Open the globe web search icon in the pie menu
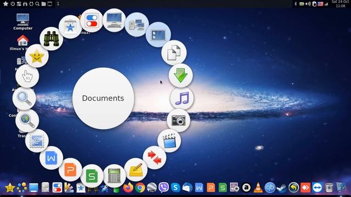 pos(27,120)
